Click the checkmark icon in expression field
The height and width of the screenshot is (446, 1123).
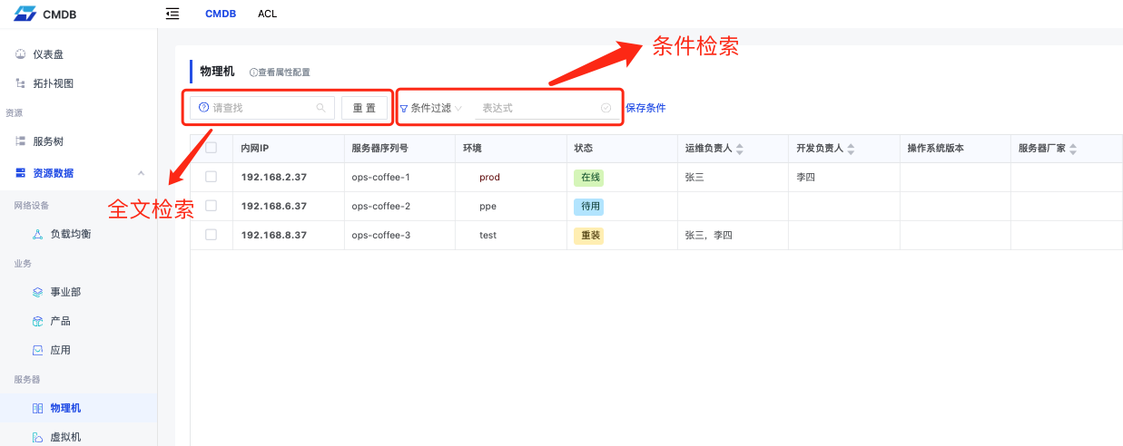point(606,108)
